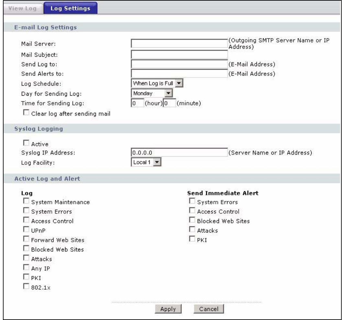The image size is (343, 320).
Task: Switch to the View Log tab
Action: coord(23,8)
